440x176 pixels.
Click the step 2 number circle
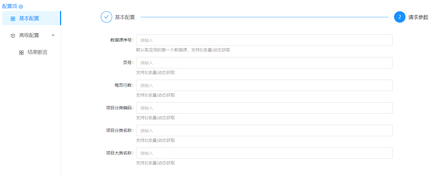[400, 17]
